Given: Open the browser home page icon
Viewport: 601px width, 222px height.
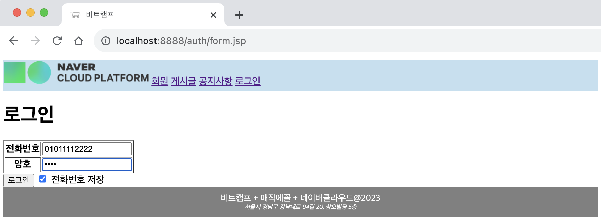Looking at the screenshot, I should (x=79, y=41).
